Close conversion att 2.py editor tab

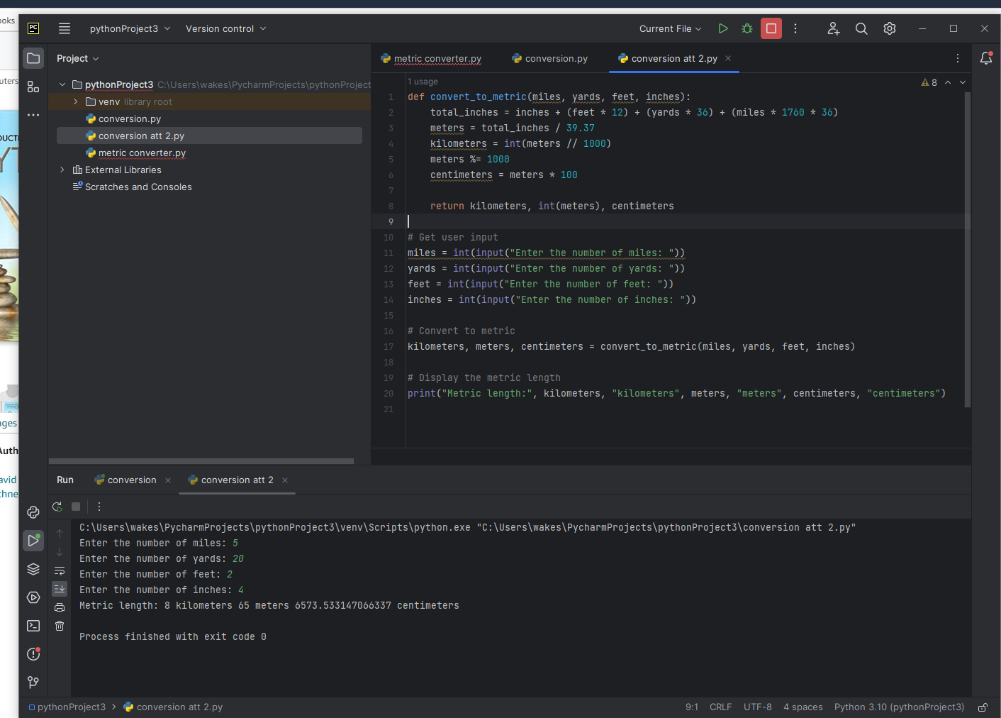pyautogui.click(x=728, y=58)
